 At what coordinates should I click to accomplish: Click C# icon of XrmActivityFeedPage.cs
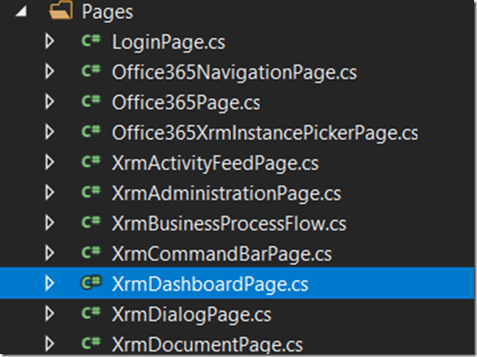point(91,161)
